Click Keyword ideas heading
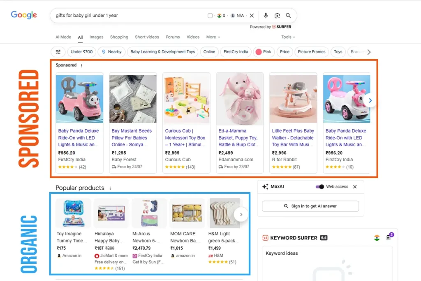This screenshot has height=281, width=421. [282, 253]
